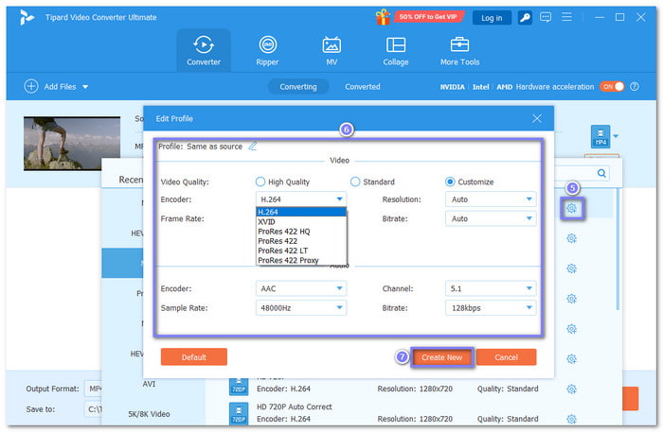
Task: Select the Converted sub-tab
Action: (363, 86)
